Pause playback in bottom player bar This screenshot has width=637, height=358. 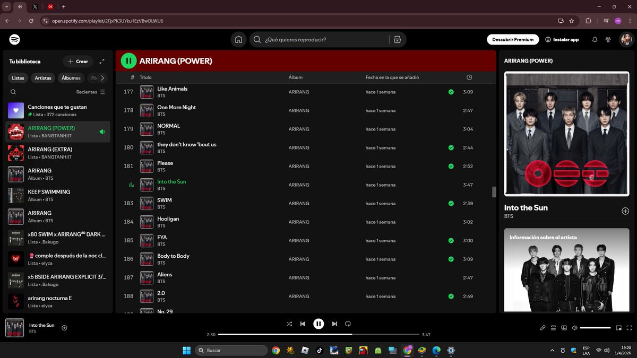(318, 324)
